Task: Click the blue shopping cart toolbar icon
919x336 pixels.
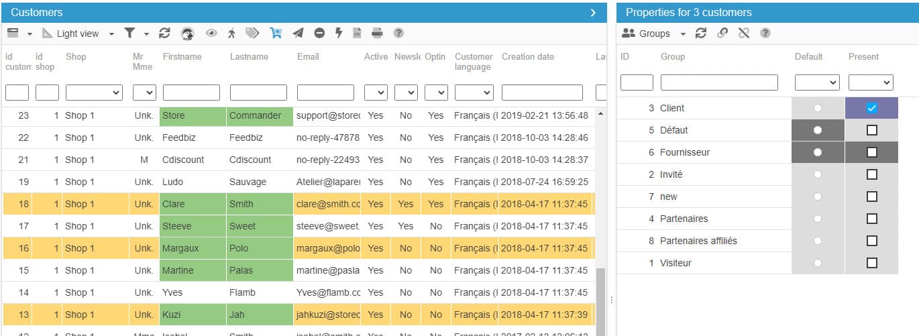Action: pyautogui.click(x=276, y=33)
